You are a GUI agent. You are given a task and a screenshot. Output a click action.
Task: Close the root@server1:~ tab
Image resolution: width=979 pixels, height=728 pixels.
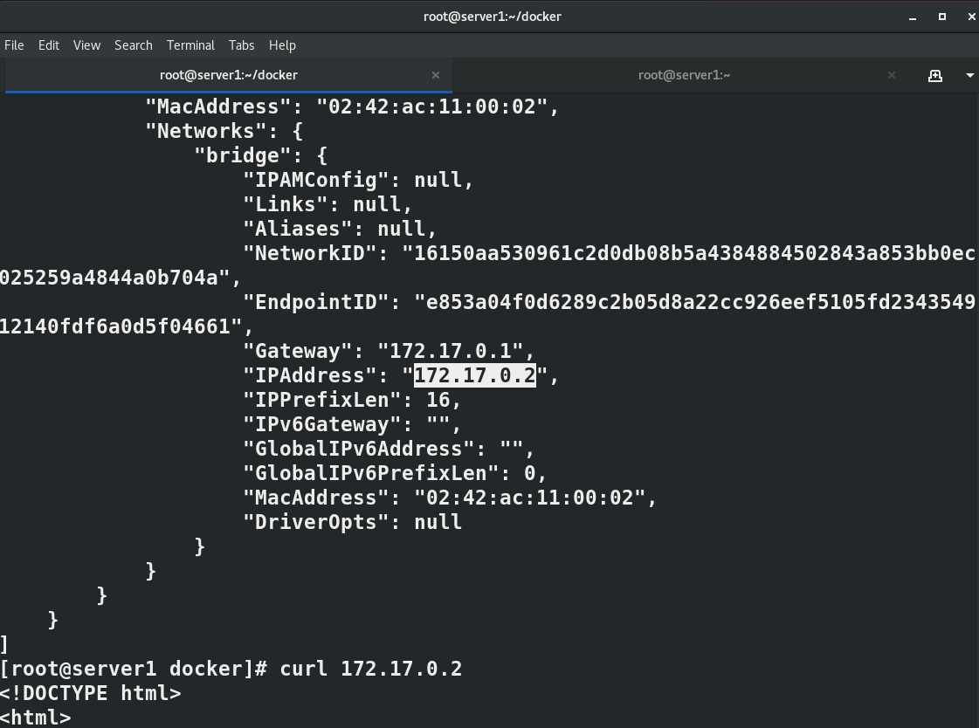[x=892, y=75]
